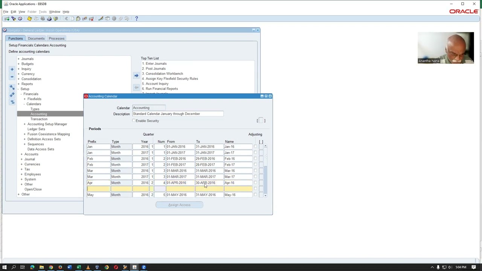Click empty Prefix field in highlighted row

click(99, 189)
